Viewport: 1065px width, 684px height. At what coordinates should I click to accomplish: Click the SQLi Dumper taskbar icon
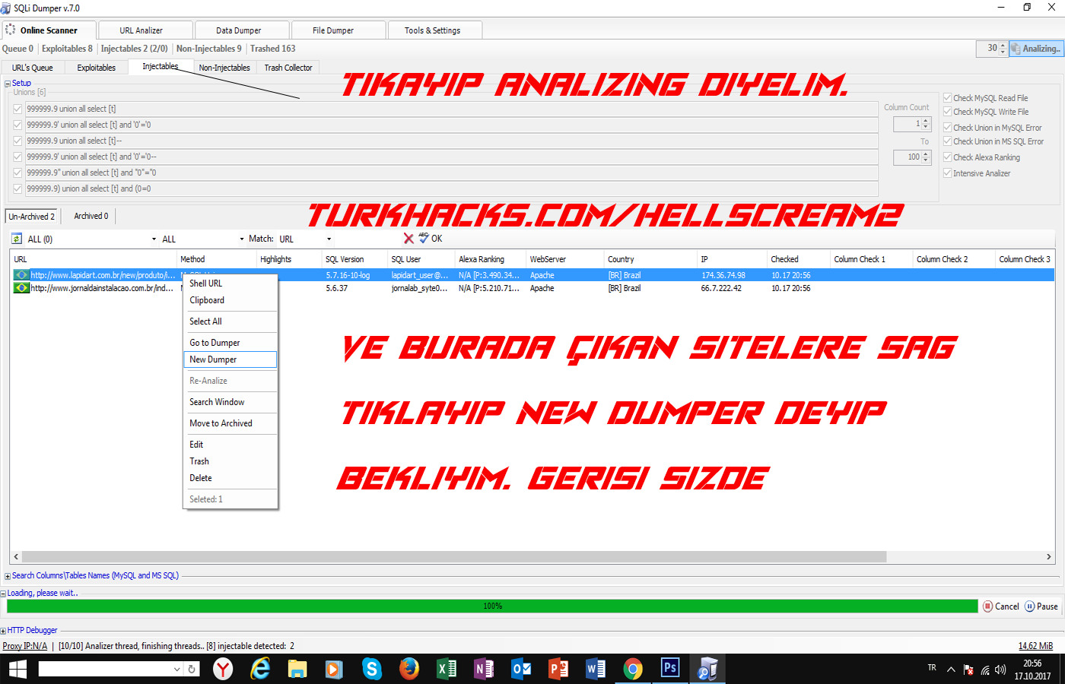point(707,669)
